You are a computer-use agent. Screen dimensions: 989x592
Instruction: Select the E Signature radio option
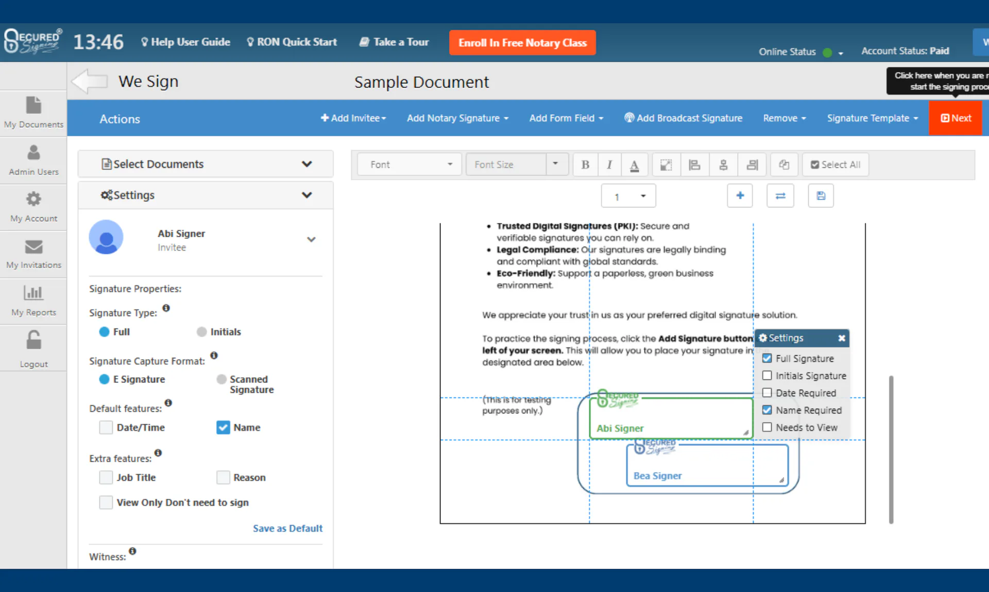click(x=104, y=379)
